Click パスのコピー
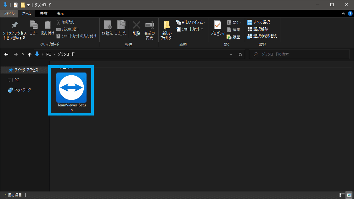This screenshot has width=354, height=199. pyautogui.click(x=68, y=29)
